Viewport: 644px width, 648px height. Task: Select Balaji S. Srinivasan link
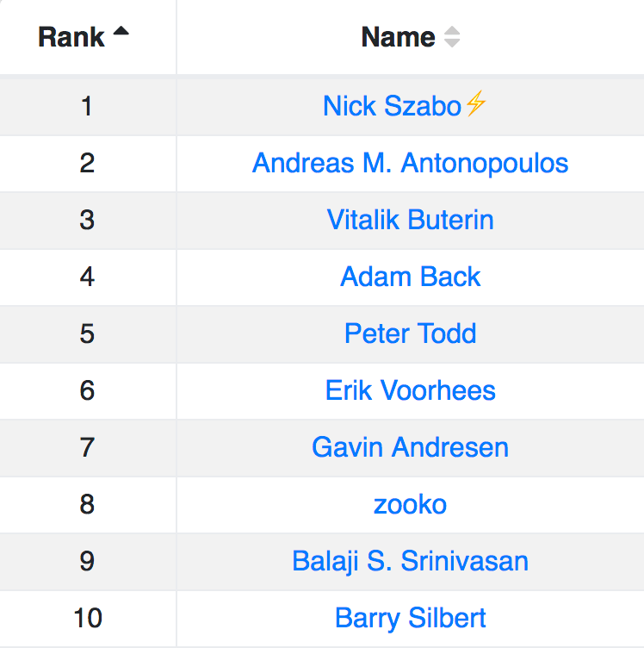click(x=411, y=561)
